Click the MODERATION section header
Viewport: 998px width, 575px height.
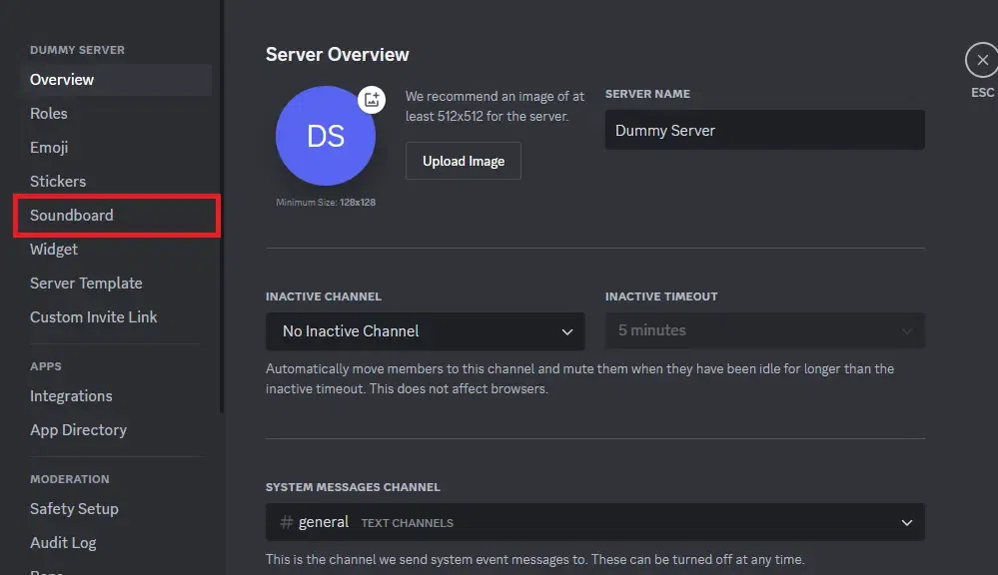click(x=69, y=479)
